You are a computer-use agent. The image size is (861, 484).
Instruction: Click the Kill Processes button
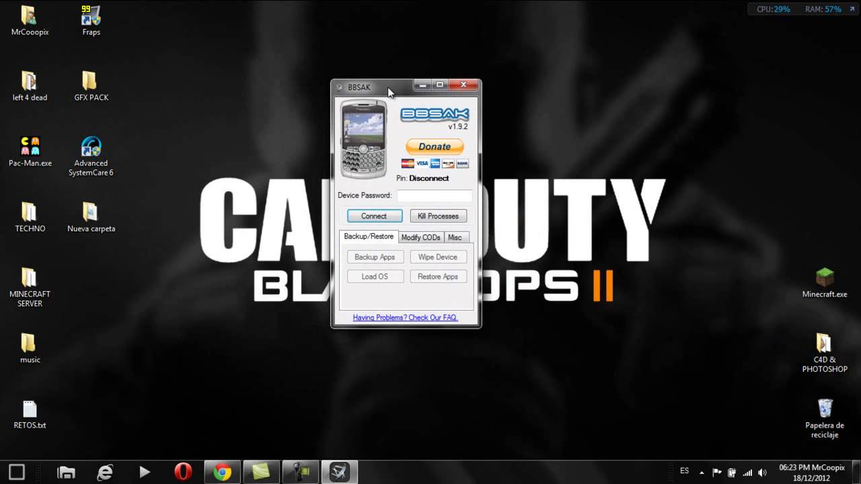(438, 216)
